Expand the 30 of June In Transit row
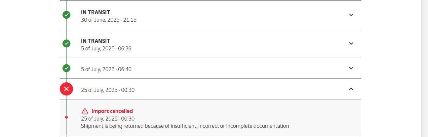The image size is (428, 137). click(x=351, y=15)
